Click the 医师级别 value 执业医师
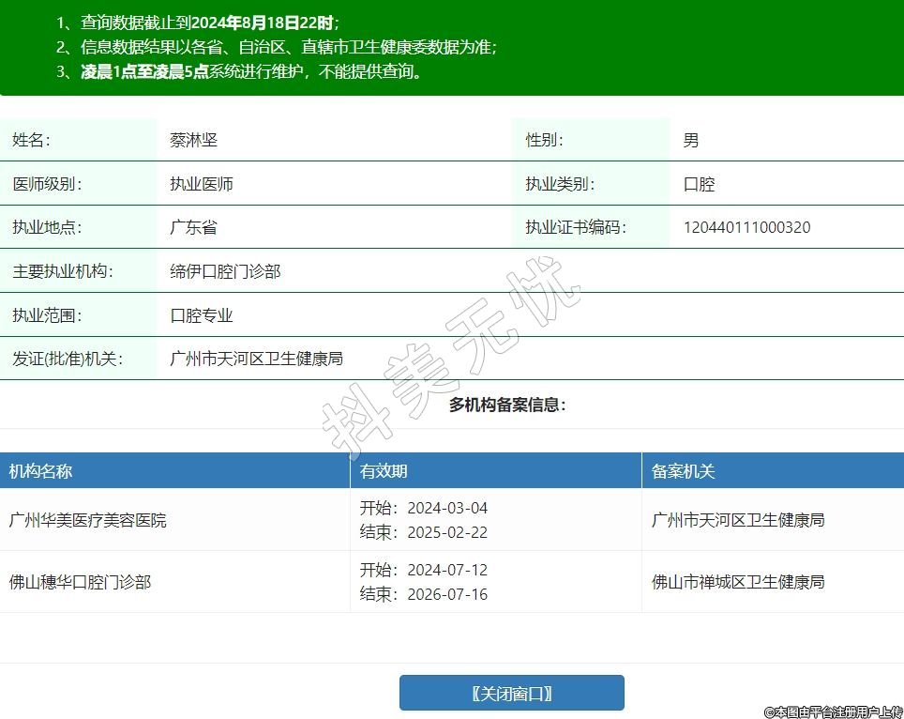The width and height of the screenshot is (904, 719). (x=202, y=184)
